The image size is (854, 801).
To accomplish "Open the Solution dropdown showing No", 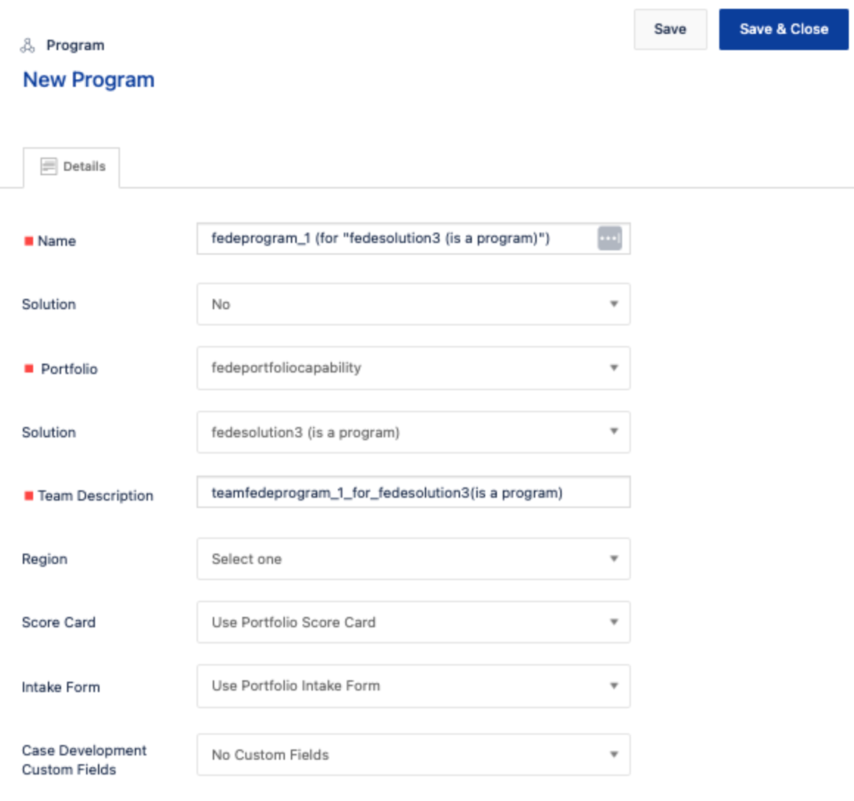I will (414, 304).
